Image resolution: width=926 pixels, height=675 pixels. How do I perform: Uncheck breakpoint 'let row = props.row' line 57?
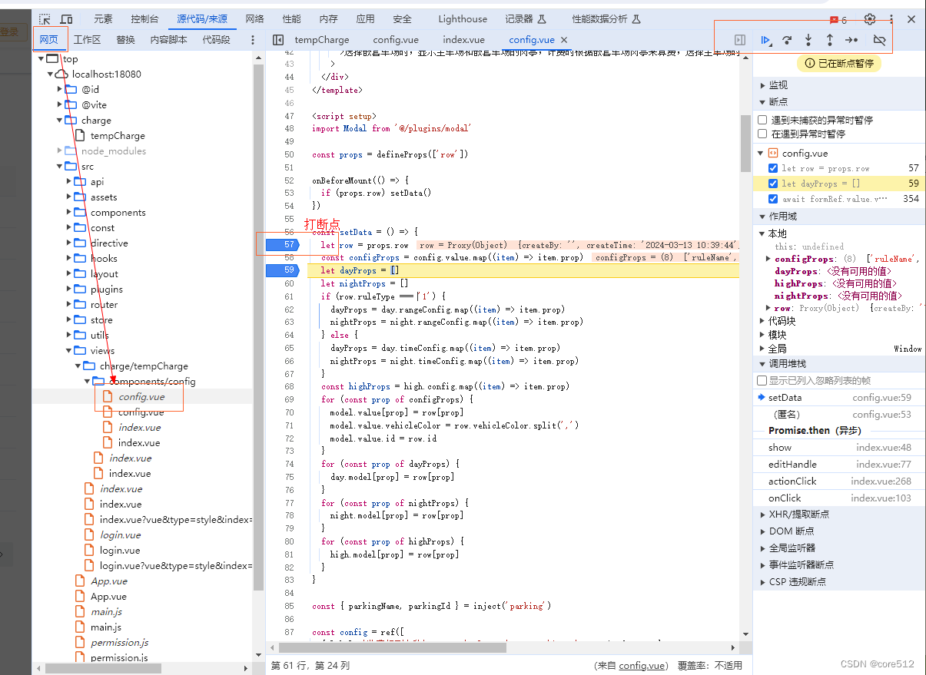[773, 168]
